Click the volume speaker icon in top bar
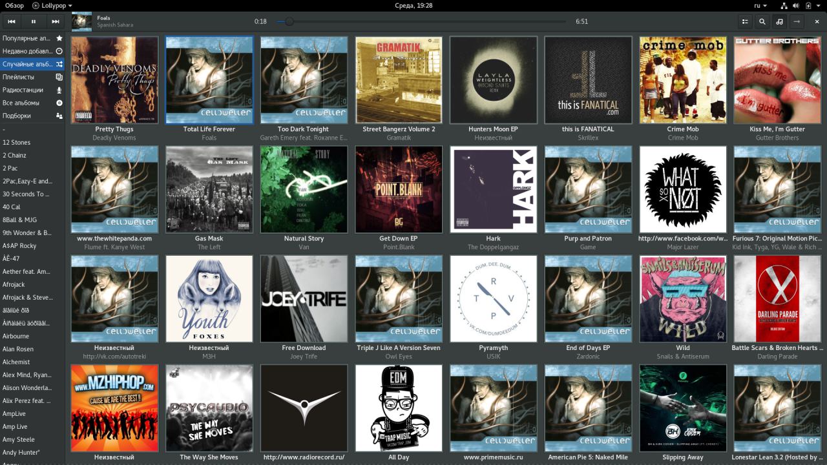This screenshot has height=465, width=827. (x=797, y=5)
